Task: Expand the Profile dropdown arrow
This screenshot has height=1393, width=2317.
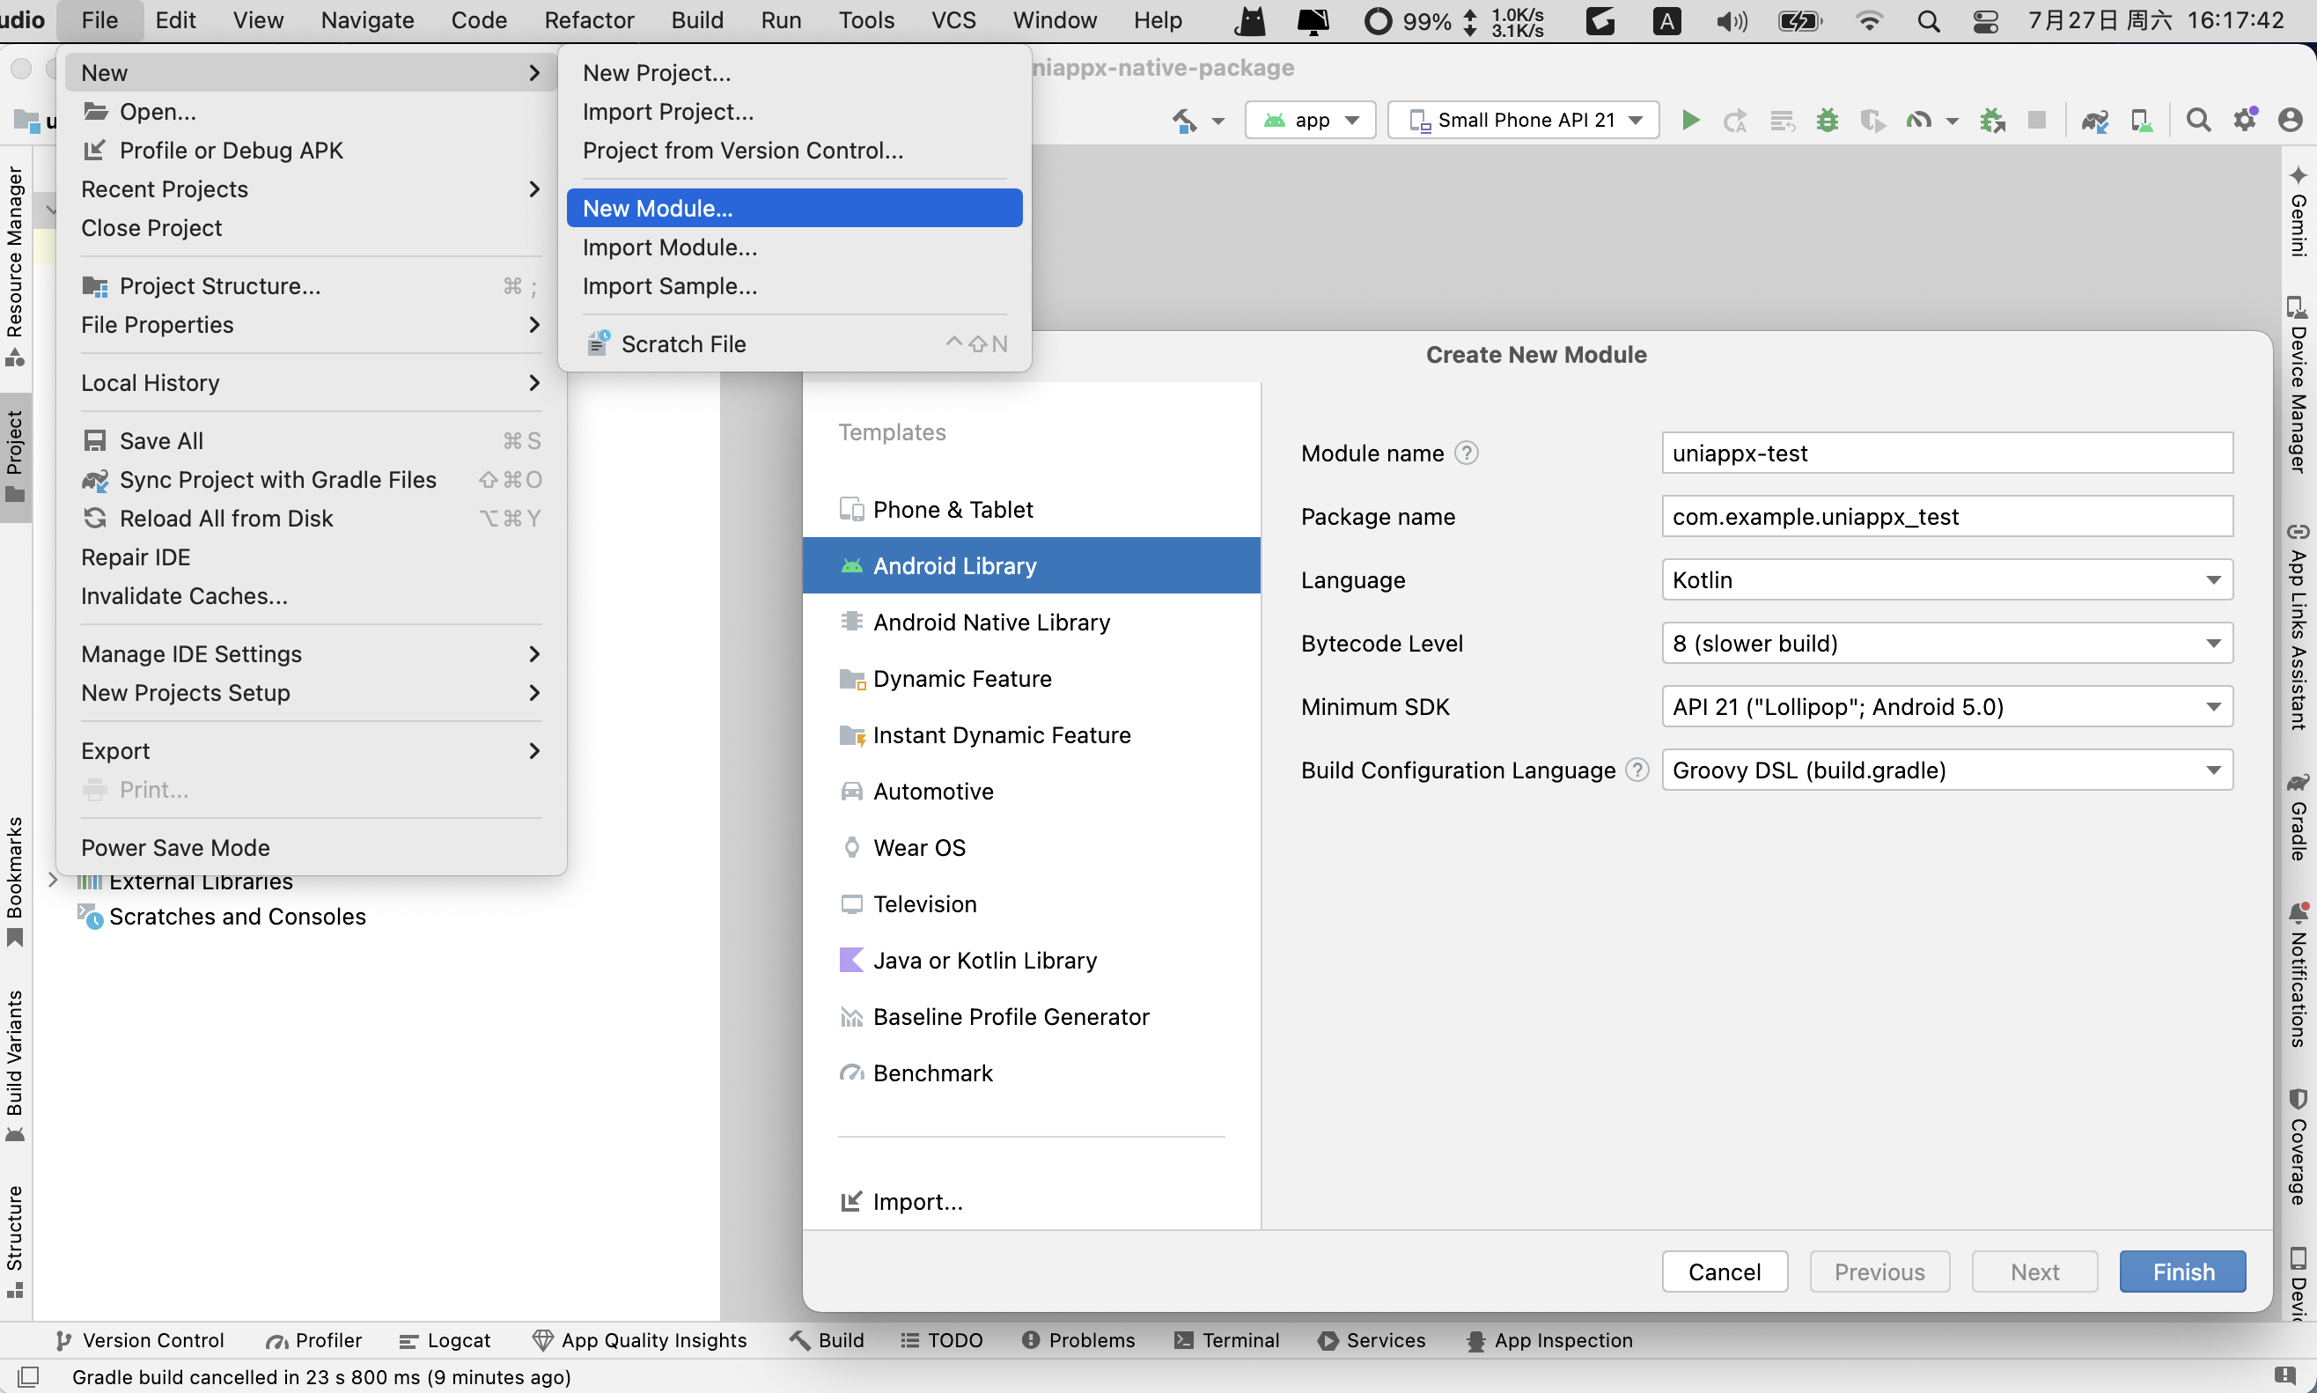Action: point(1952,122)
